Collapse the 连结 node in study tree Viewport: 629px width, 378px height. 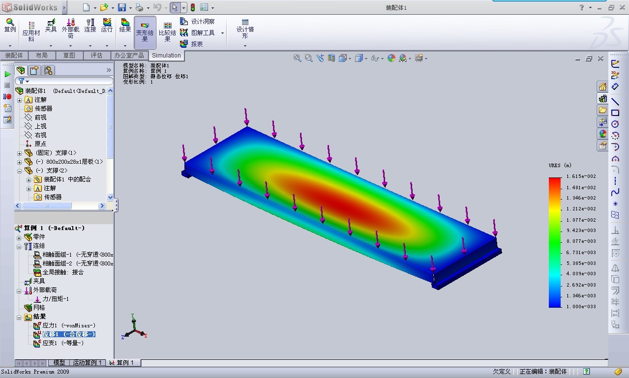(x=19, y=246)
